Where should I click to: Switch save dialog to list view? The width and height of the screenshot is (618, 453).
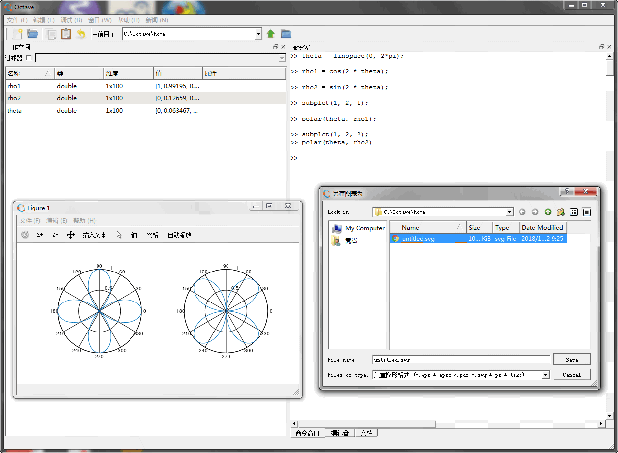click(x=574, y=212)
